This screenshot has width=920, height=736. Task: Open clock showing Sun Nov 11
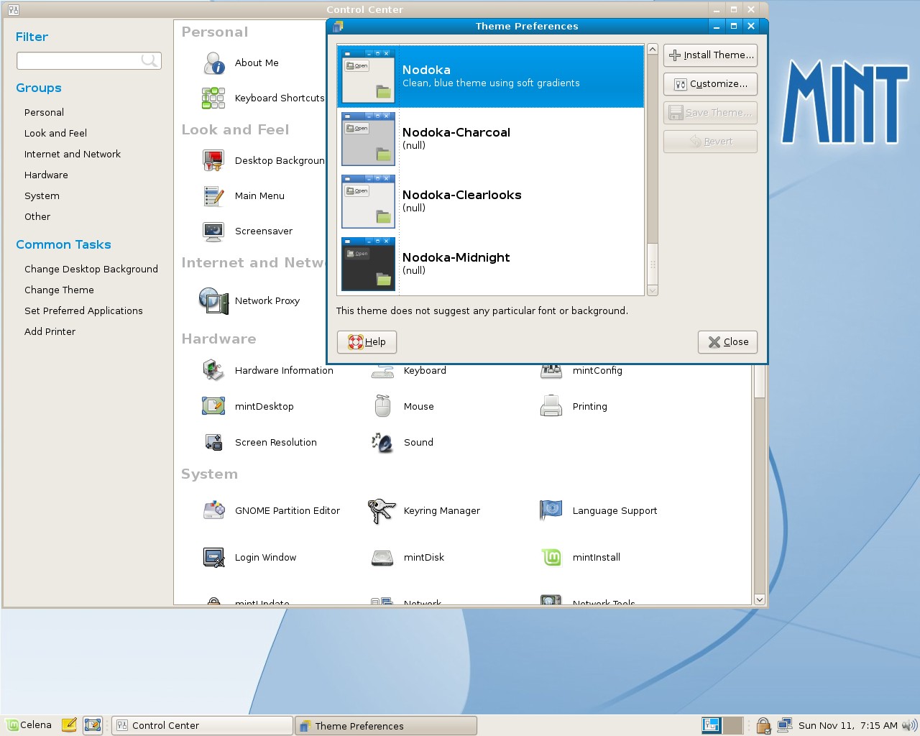pyautogui.click(x=848, y=725)
